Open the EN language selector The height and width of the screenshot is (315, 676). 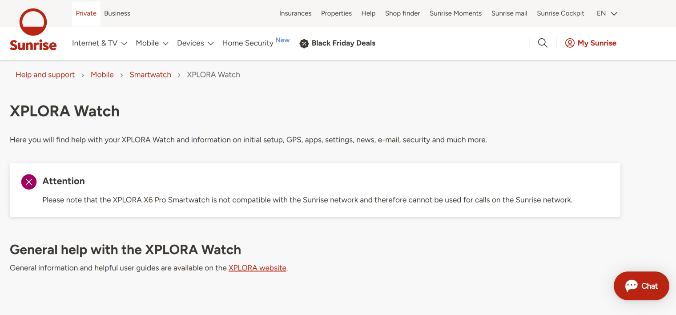click(607, 13)
